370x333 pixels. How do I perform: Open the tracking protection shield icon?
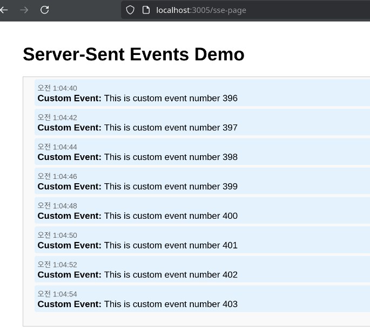pyautogui.click(x=130, y=10)
